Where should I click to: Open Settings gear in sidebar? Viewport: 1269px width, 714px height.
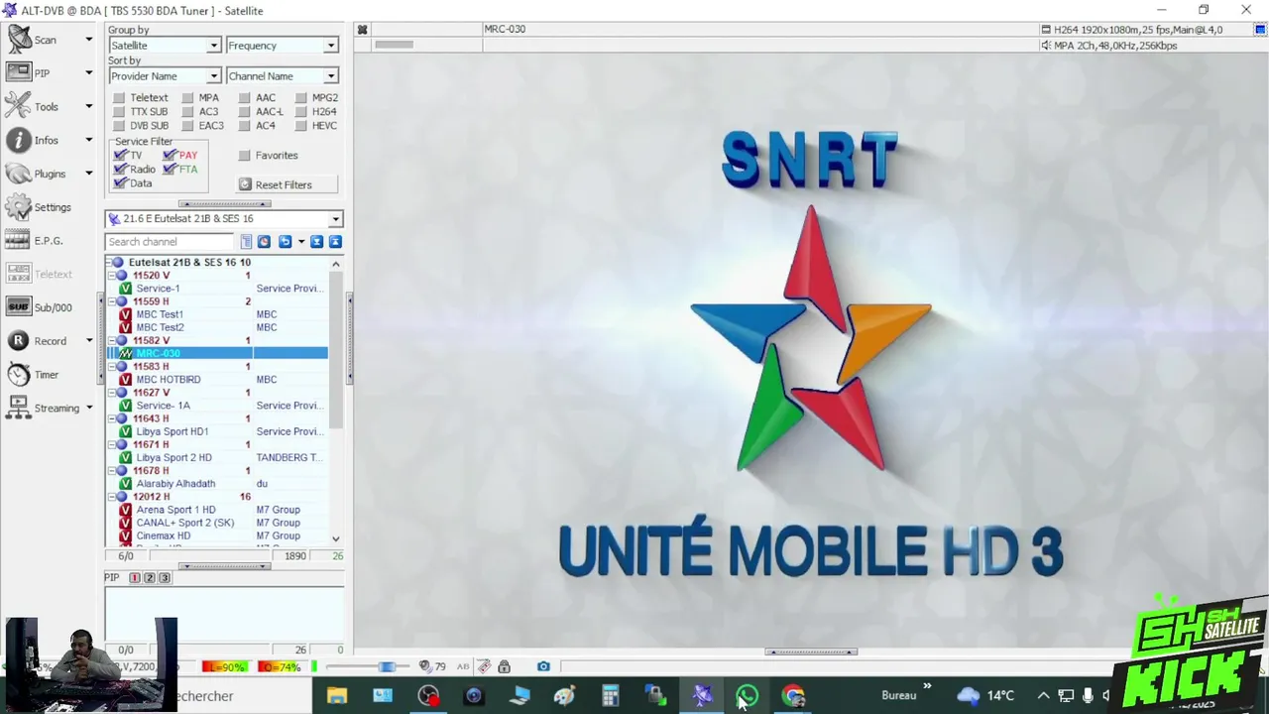pyautogui.click(x=19, y=207)
